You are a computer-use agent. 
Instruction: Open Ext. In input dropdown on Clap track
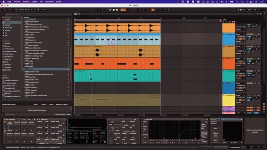point(241,46)
